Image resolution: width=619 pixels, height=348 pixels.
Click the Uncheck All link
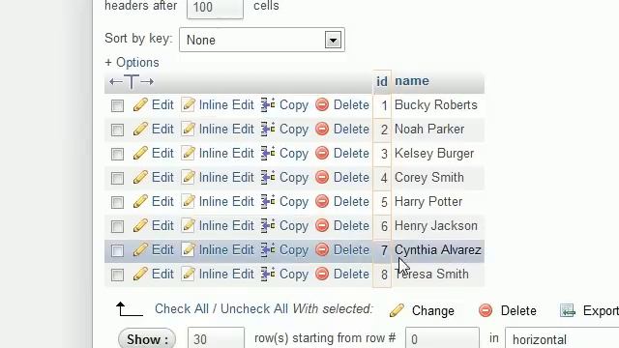click(254, 309)
